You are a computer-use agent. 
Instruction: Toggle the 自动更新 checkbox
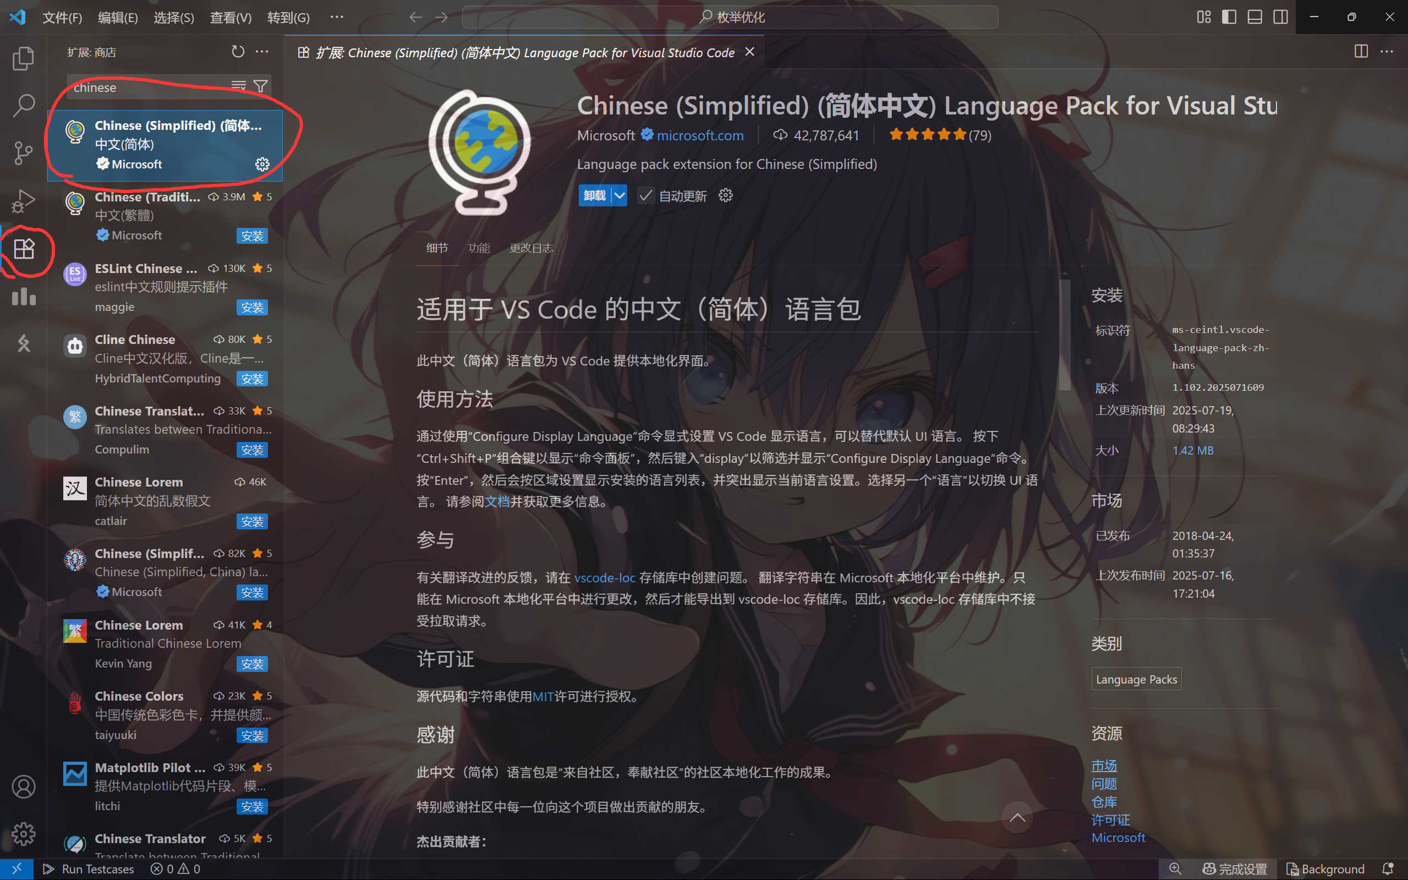point(645,195)
